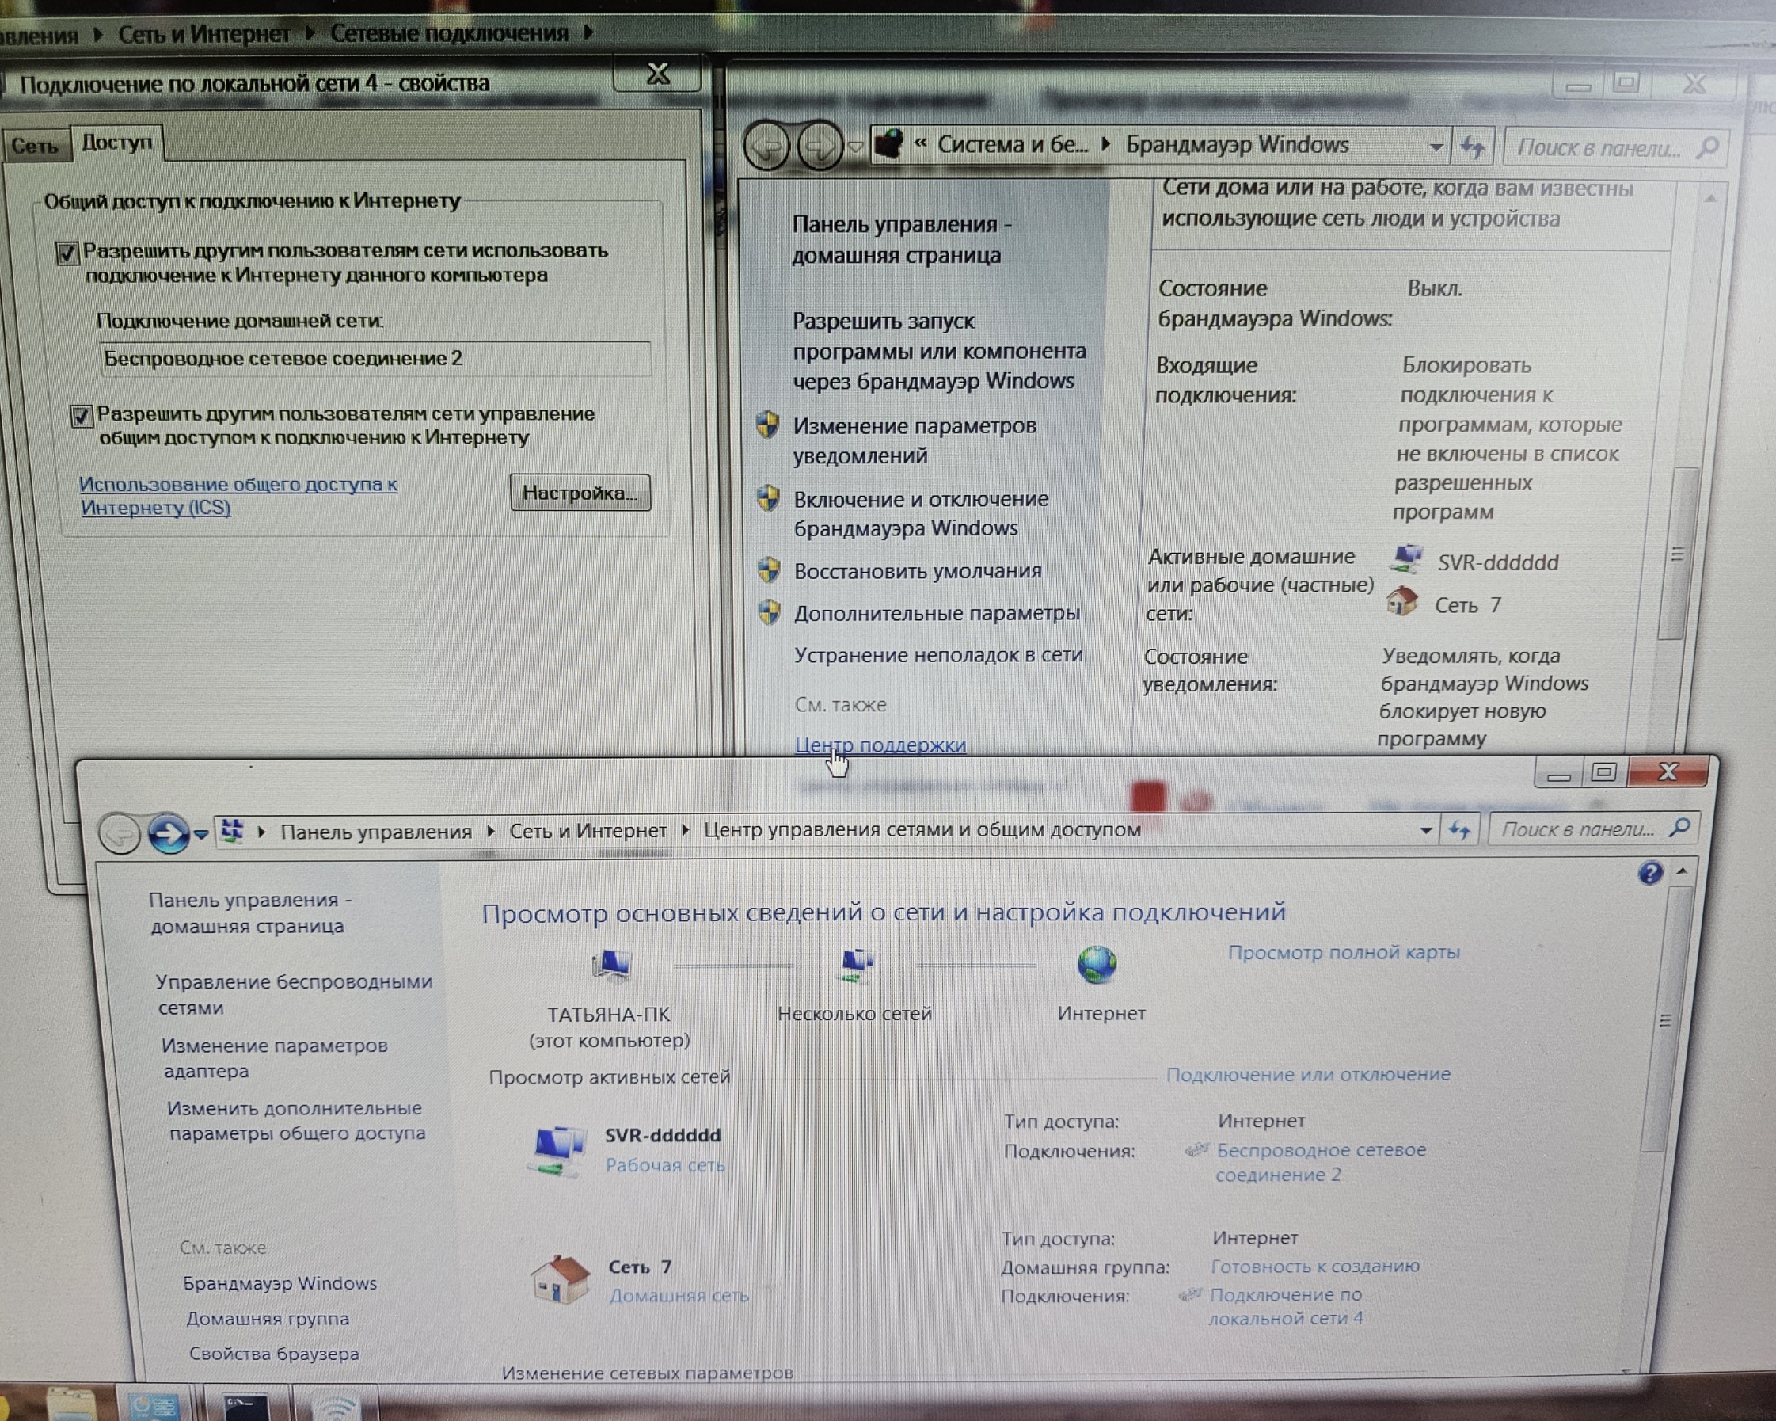Click Панель управления breadcrumb in Network Center
This screenshot has width=1776, height=1421.
(375, 832)
